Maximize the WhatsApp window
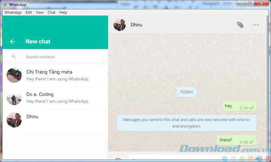271x162 pixels. (x=250, y=3)
